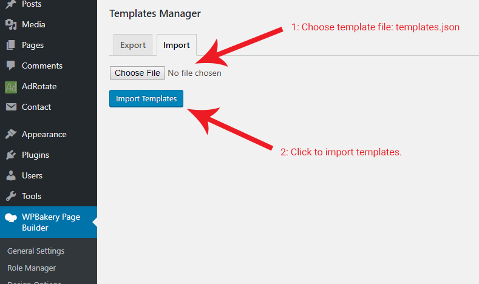This screenshot has height=284, width=479.
Task: Click the Choose File button
Action: click(x=137, y=73)
